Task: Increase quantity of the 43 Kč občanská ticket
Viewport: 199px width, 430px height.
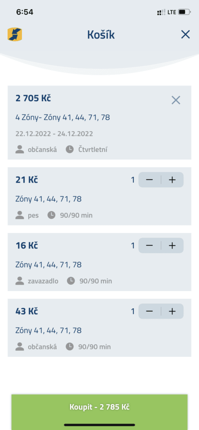Action: [x=172, y=311]
